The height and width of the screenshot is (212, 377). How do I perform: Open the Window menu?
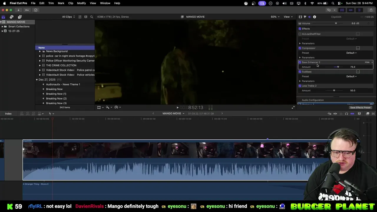pyautogui.click(x=105, y=3)
